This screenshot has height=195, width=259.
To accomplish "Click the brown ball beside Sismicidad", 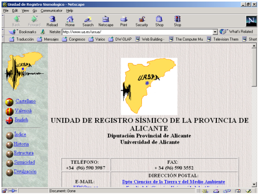I will tap(9, 163).
